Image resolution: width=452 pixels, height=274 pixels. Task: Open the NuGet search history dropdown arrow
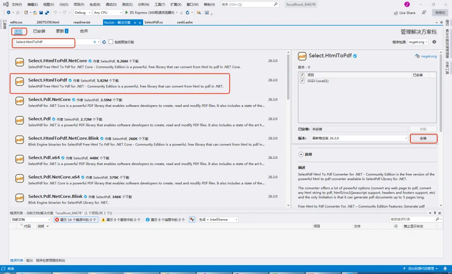pos(99,42)
